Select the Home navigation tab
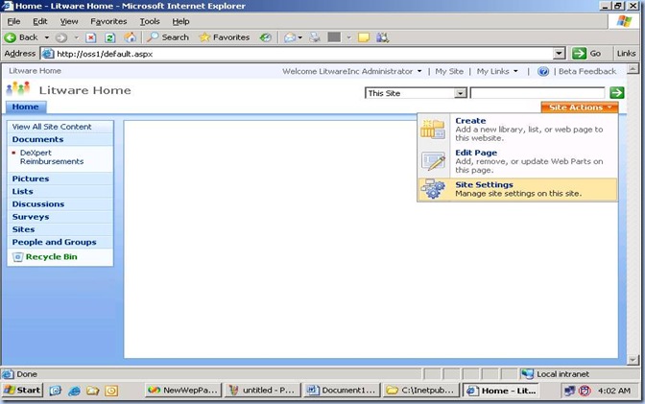This screenshot has height=404, width=645. coord(26,107)
